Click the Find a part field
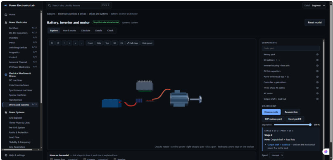333x160 pixels. (x=290, y=48)
